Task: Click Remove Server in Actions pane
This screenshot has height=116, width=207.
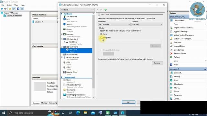Action: pyautogui.click(x=180, y=53)
